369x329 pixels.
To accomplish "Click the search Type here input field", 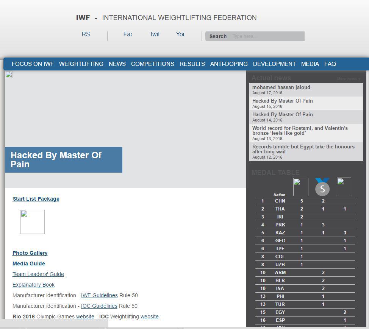I will [x=267, y=36].
